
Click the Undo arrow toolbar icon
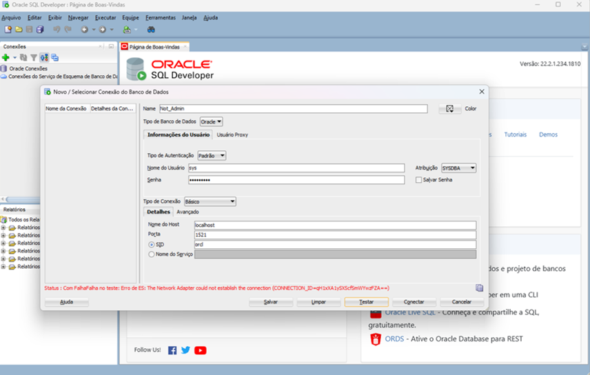coord(57,30)
